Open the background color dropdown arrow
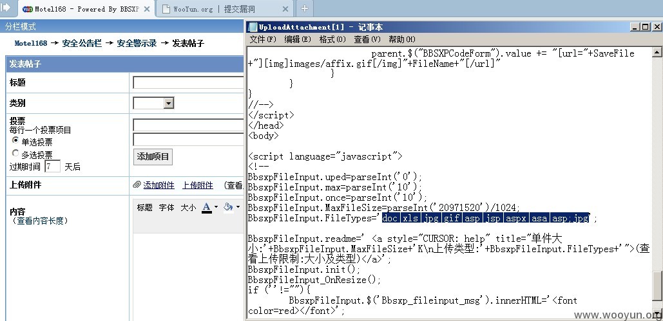663x321 pixels. (x=238, y=207)
